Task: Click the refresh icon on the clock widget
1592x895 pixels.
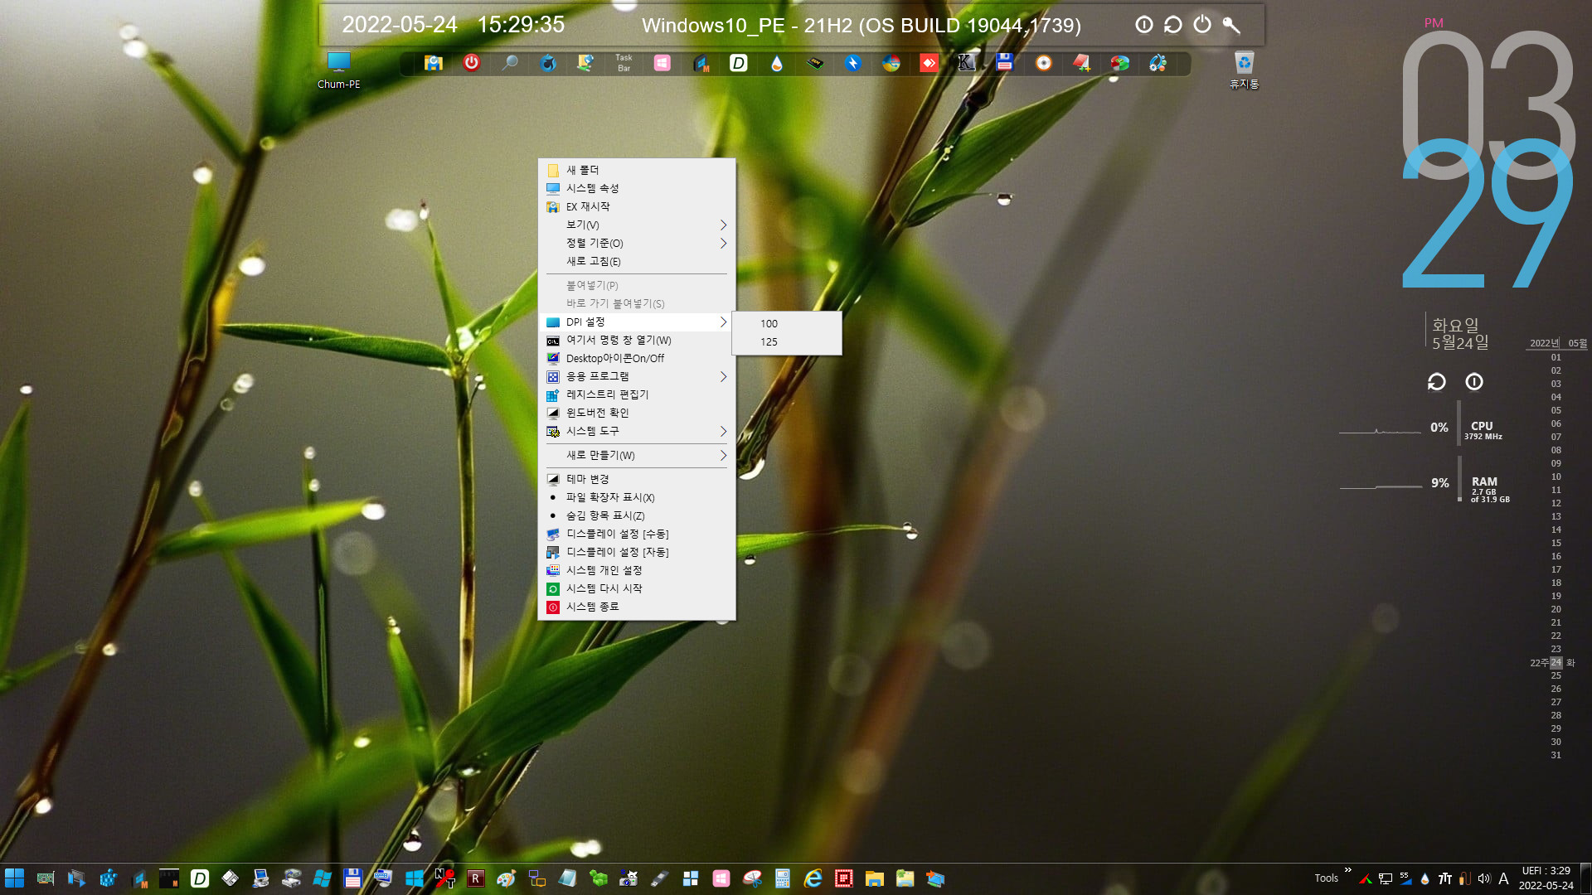Action: 1436,381
